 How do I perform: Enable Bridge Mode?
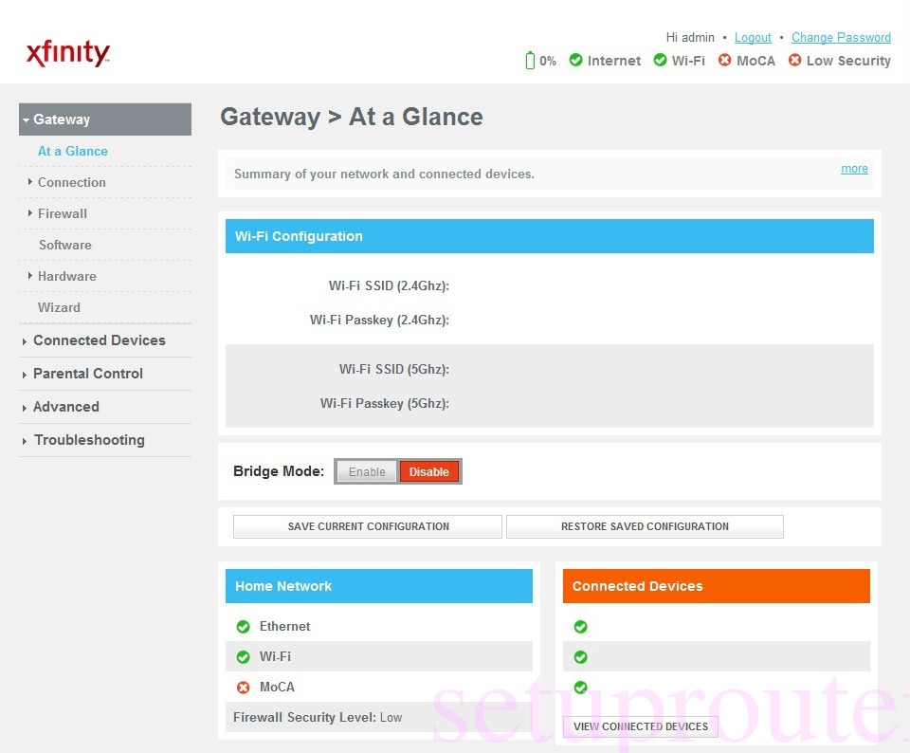point(367,471)
